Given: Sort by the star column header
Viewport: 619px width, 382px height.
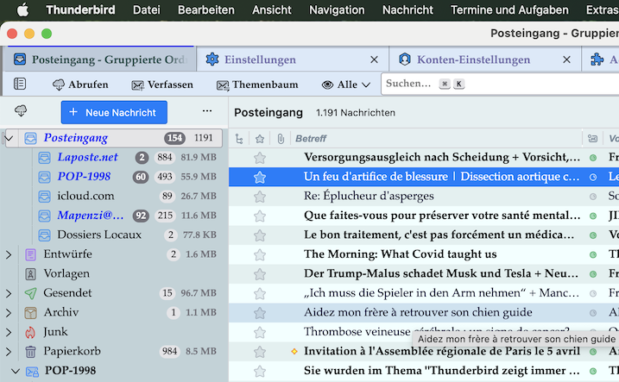Looking at the screenshot, I should pos(260,139).
